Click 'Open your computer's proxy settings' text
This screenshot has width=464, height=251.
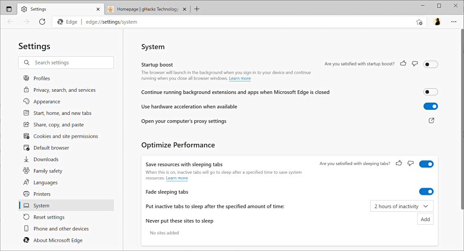pos(184,121)
